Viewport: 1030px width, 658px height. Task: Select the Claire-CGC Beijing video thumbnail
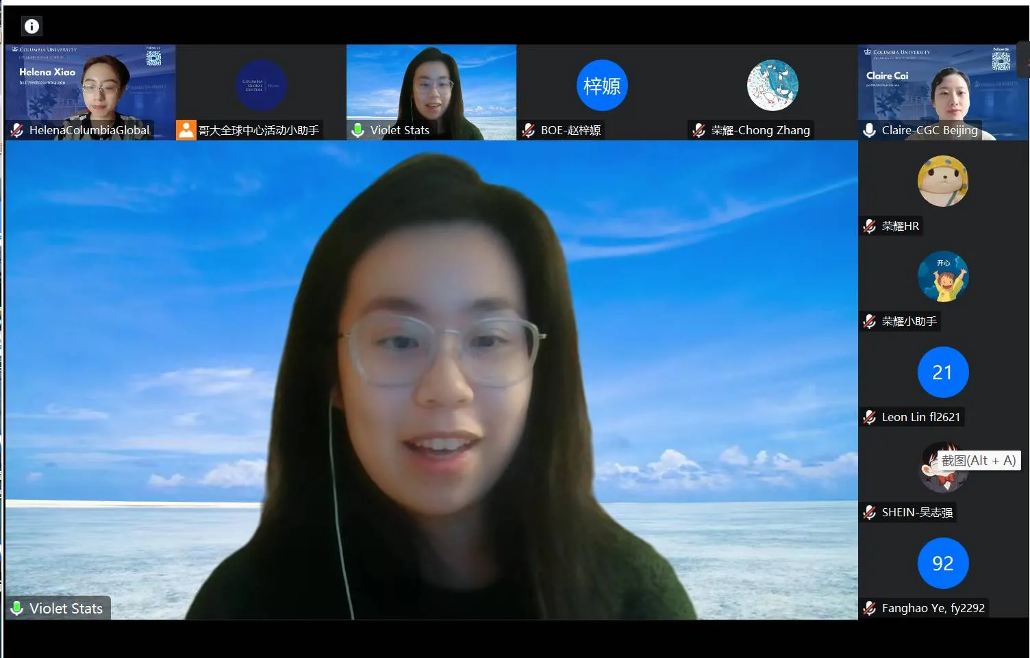click(943, 92)
